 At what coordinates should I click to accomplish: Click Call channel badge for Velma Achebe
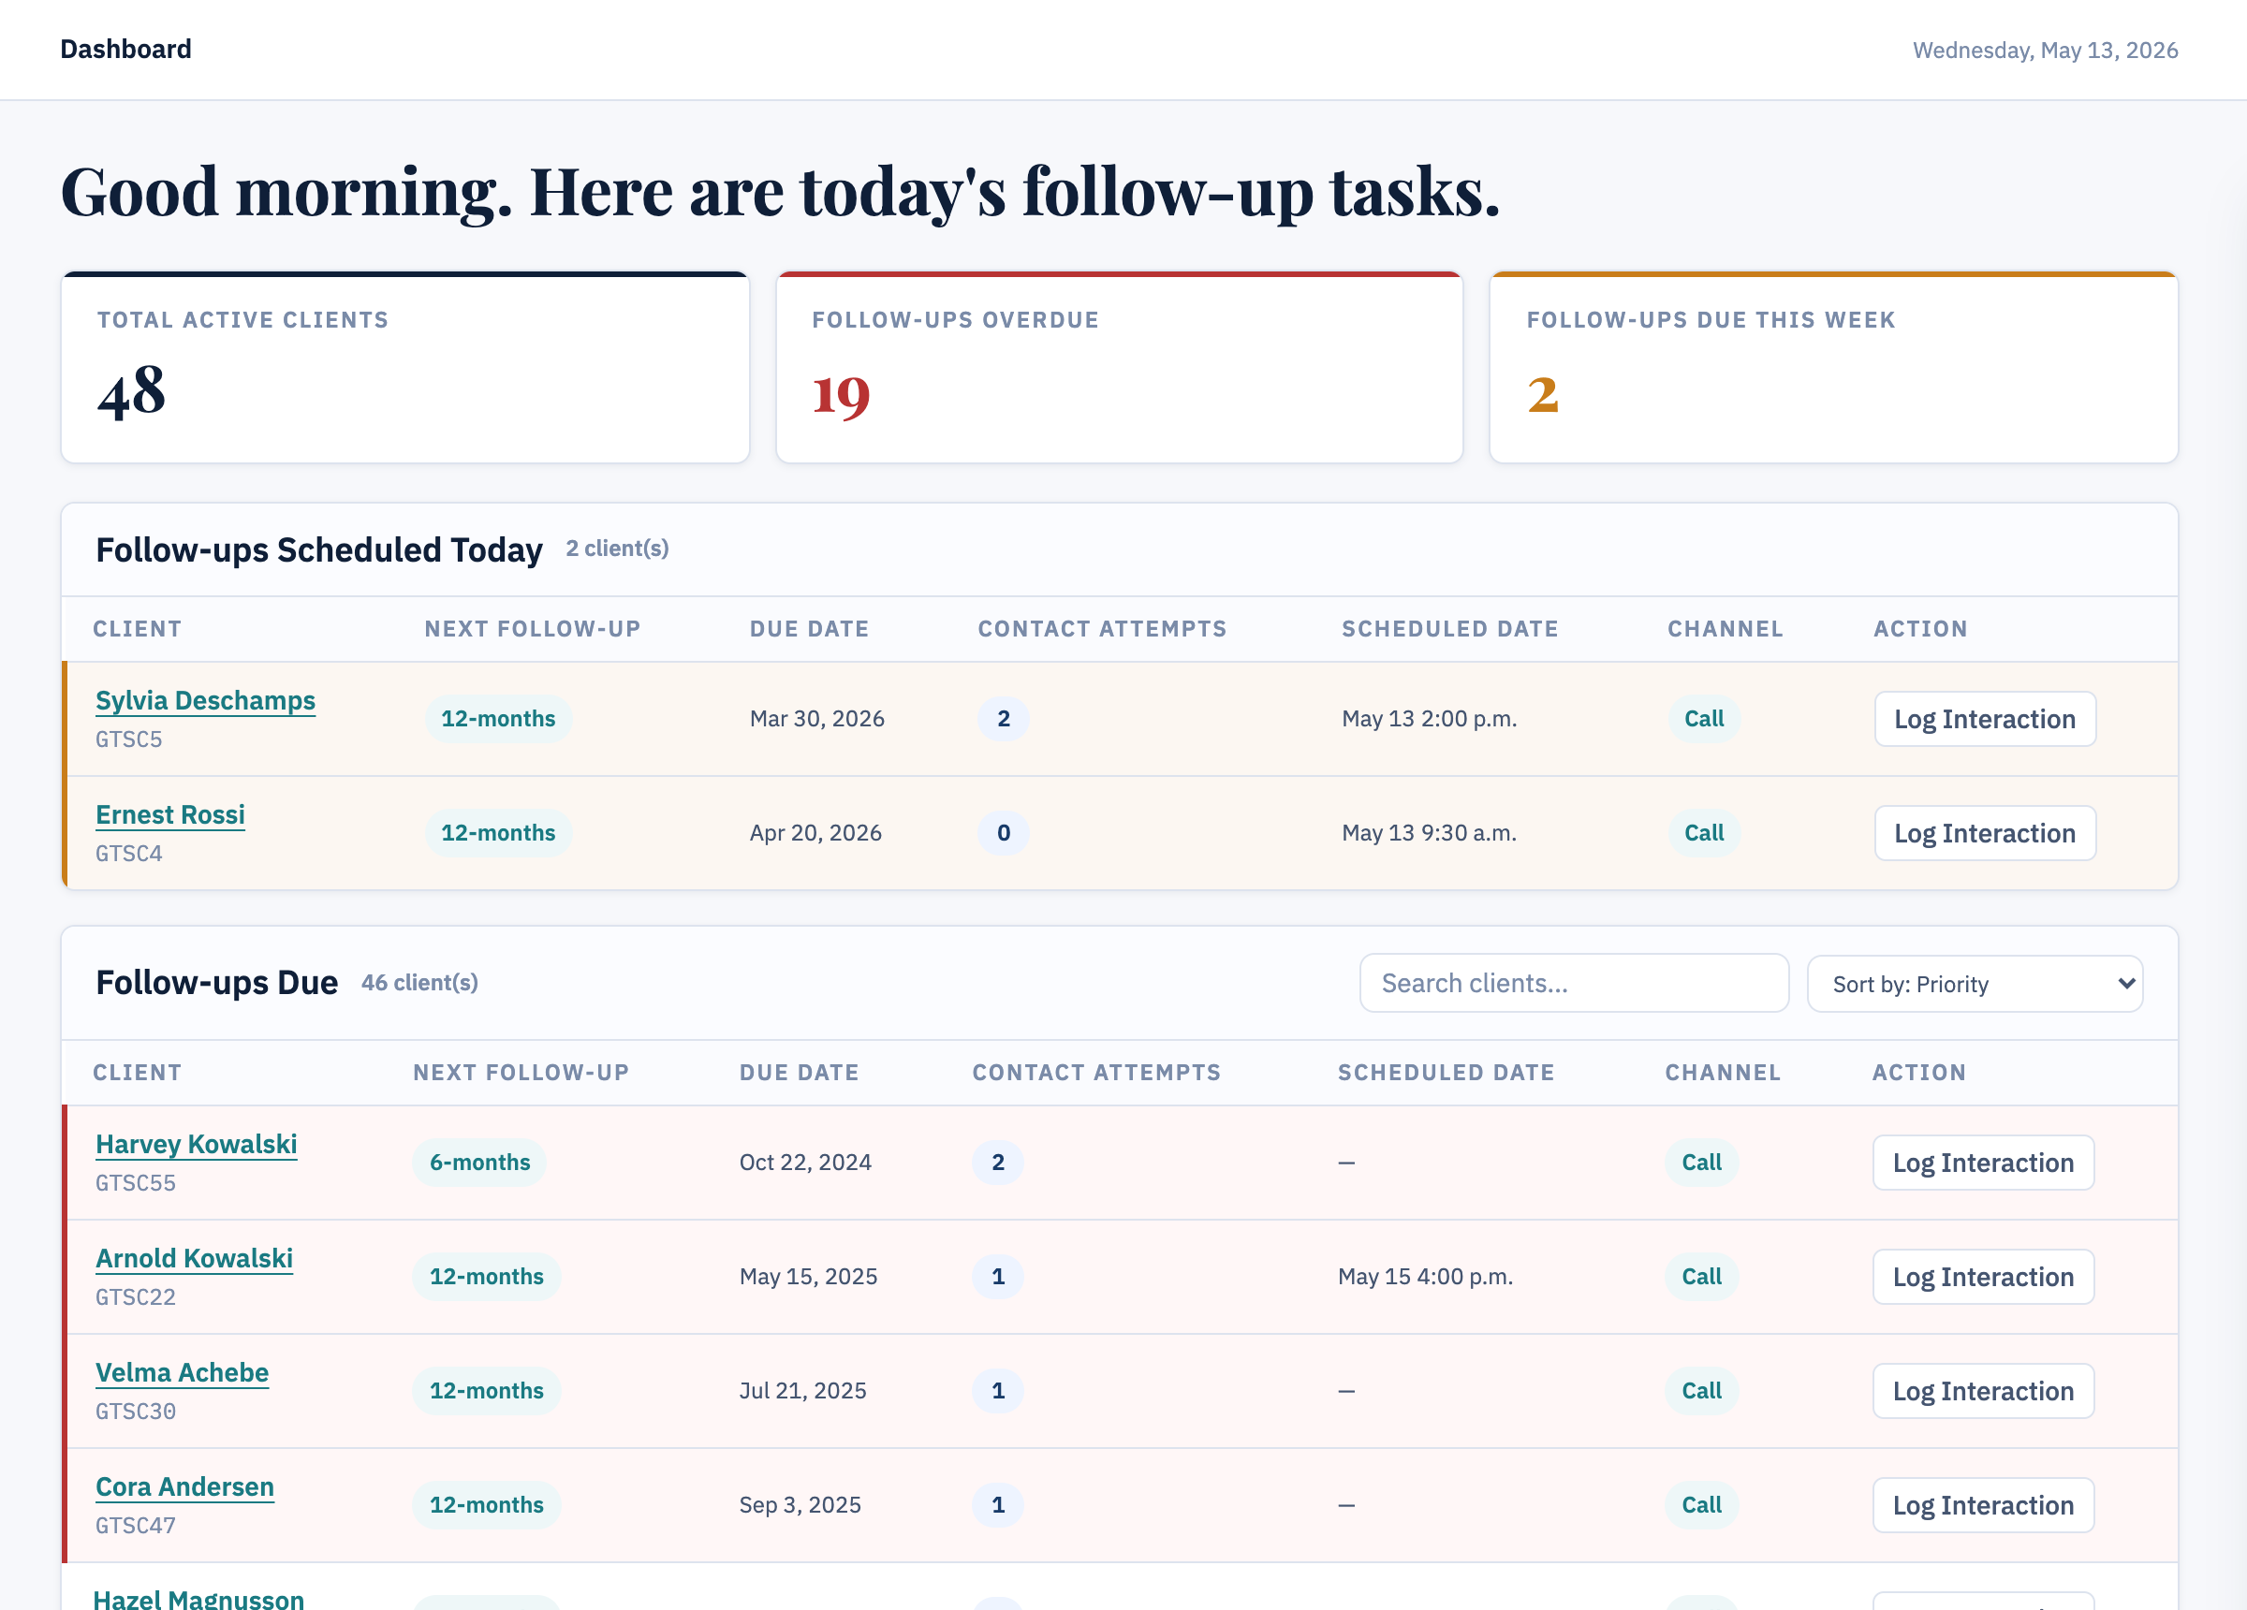pyautogui.click(x=1702, y=1391)
